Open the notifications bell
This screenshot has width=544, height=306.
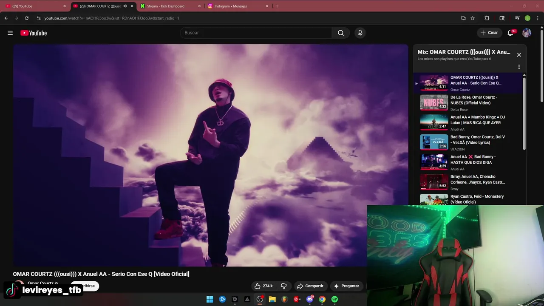511,33
